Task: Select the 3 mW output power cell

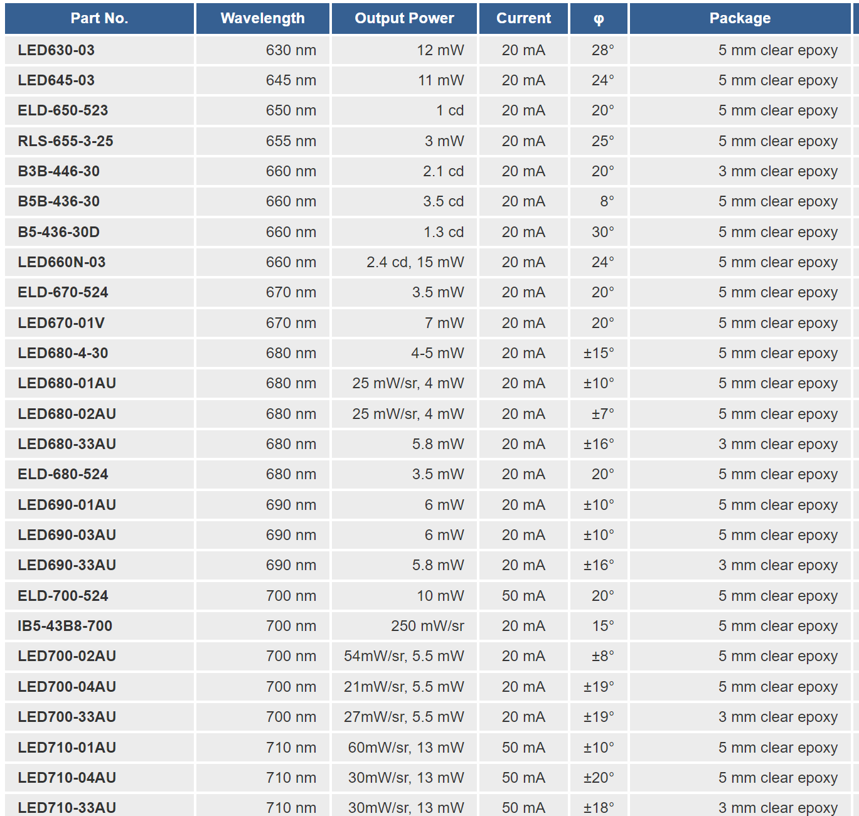Action: pyautogui.click(x=404, y=141)
